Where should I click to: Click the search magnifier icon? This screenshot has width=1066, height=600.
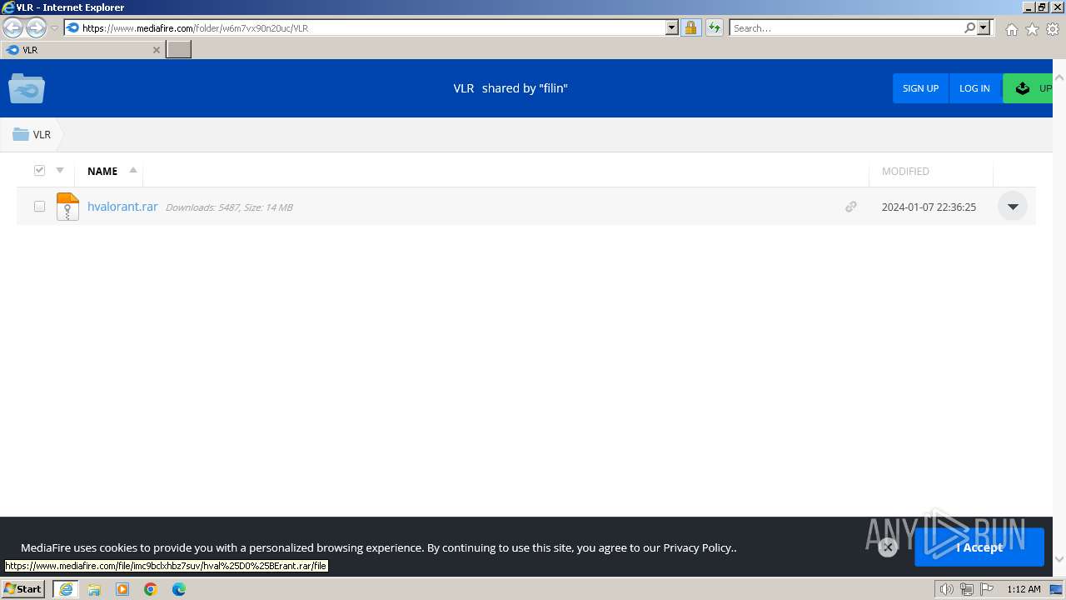969,27
